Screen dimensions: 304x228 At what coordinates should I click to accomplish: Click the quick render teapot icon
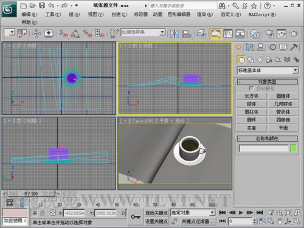coord(294,33)
